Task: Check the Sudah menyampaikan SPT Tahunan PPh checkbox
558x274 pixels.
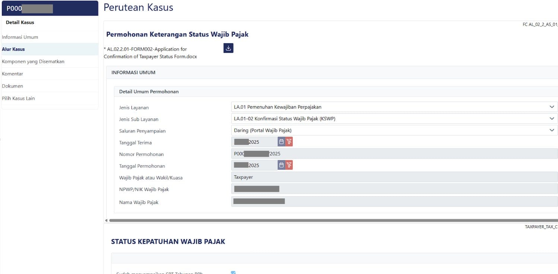Action: (233, 273)
